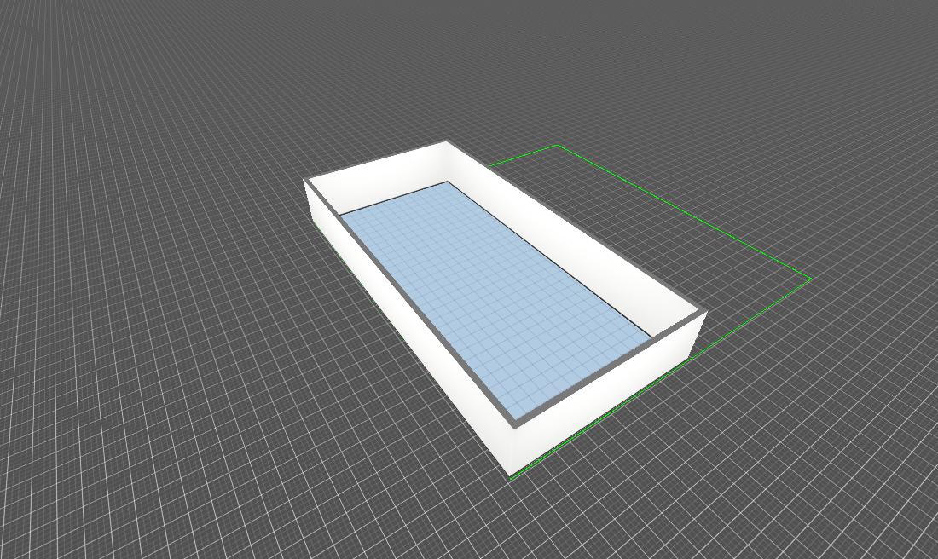The height and width of the screenshot is (559, 938).
Task: Select the topmost corner of the green outline
Action: (x=558, y=146)
